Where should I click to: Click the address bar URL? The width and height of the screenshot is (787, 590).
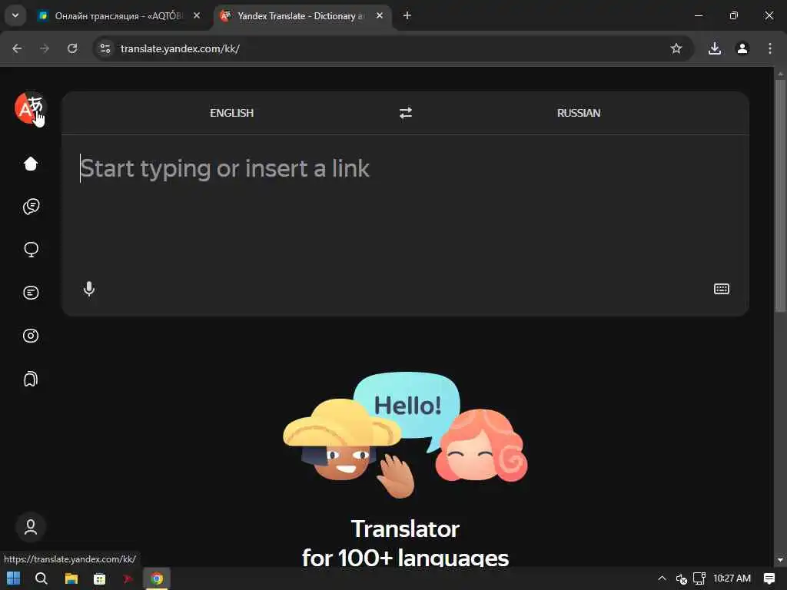(x=180, y=48)
